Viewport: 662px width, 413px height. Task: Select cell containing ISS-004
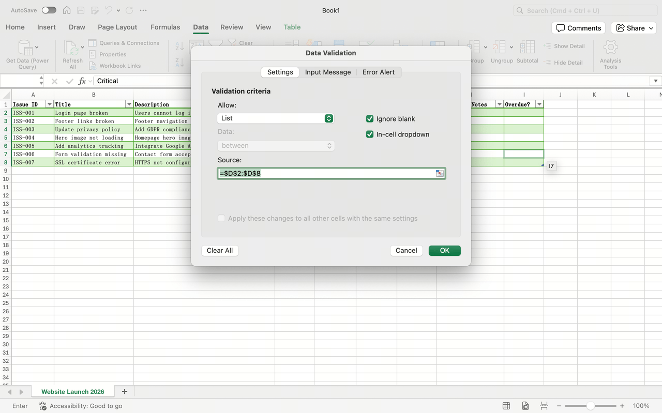coord(33,137)
